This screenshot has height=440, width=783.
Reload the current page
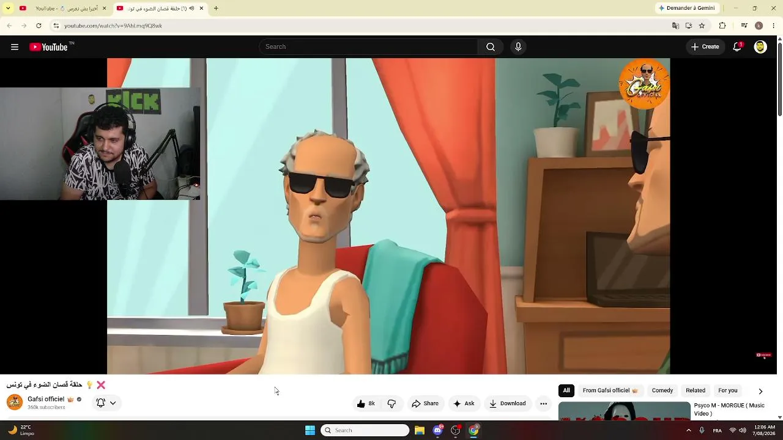[x=39, y=26]
